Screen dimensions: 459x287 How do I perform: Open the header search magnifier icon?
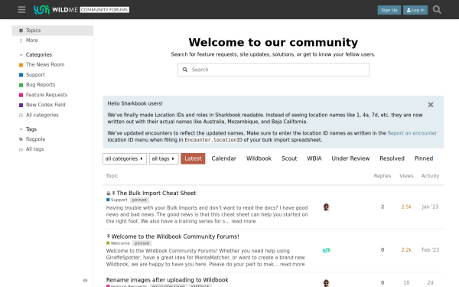(x=437, y=10)
